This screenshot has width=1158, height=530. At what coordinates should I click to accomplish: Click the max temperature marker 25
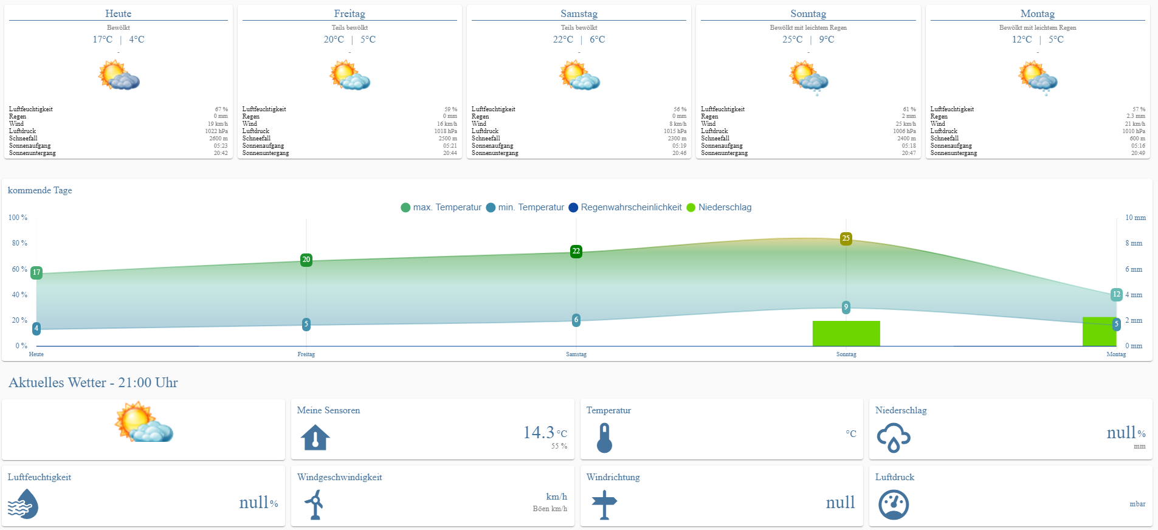point(846,238)
